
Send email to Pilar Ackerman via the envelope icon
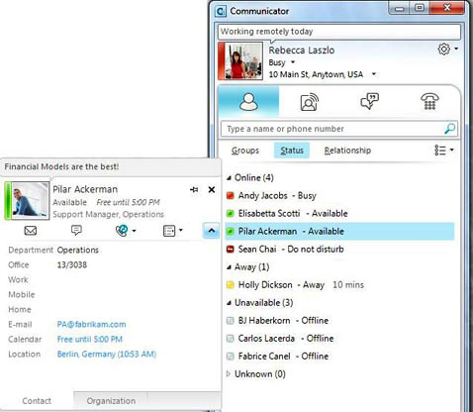pos(31,230)
